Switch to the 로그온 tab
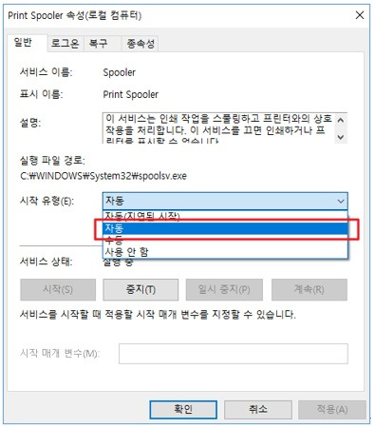 66,44
